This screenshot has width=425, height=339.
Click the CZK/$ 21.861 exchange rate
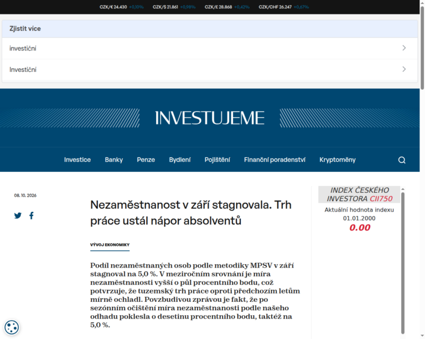(174, 7)
